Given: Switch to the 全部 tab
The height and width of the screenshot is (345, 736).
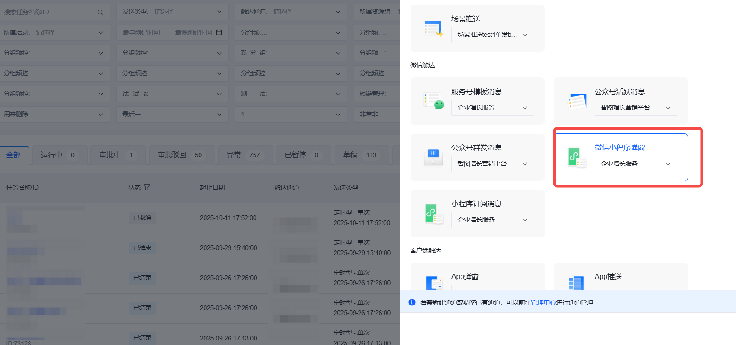Looking at the screenshot, I should [14, 155].
